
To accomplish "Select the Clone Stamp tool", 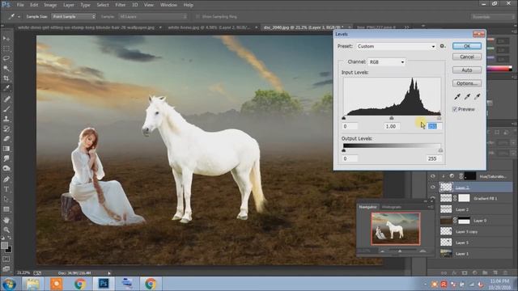I will point(6,119).
